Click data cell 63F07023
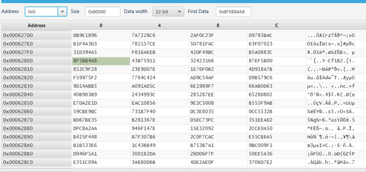This screenshot has width=366, height=172. [x=277, y=44]
